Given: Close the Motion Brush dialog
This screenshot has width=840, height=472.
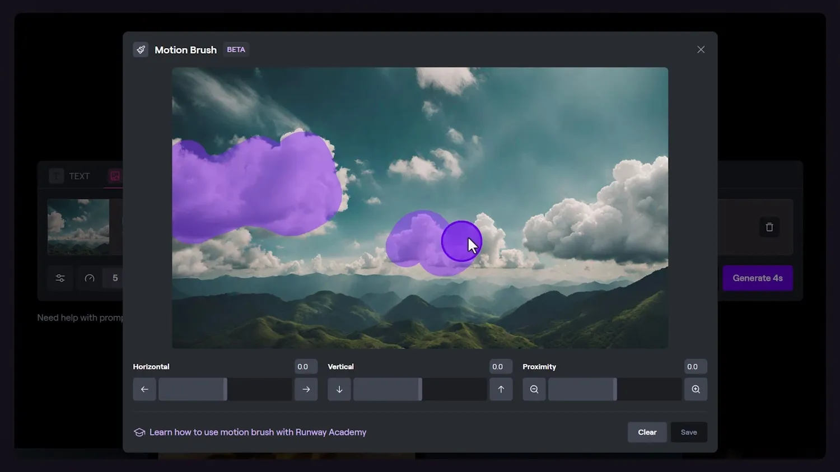Looking at the screenshot, I should pos(701,50).
